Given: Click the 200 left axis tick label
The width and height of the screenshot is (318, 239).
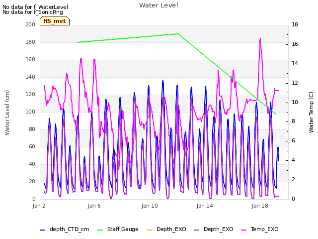Looking at the screenshot, I should 30,24.
